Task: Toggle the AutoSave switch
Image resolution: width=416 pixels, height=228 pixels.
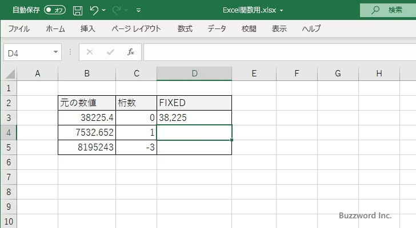Action: click(55, 10)
